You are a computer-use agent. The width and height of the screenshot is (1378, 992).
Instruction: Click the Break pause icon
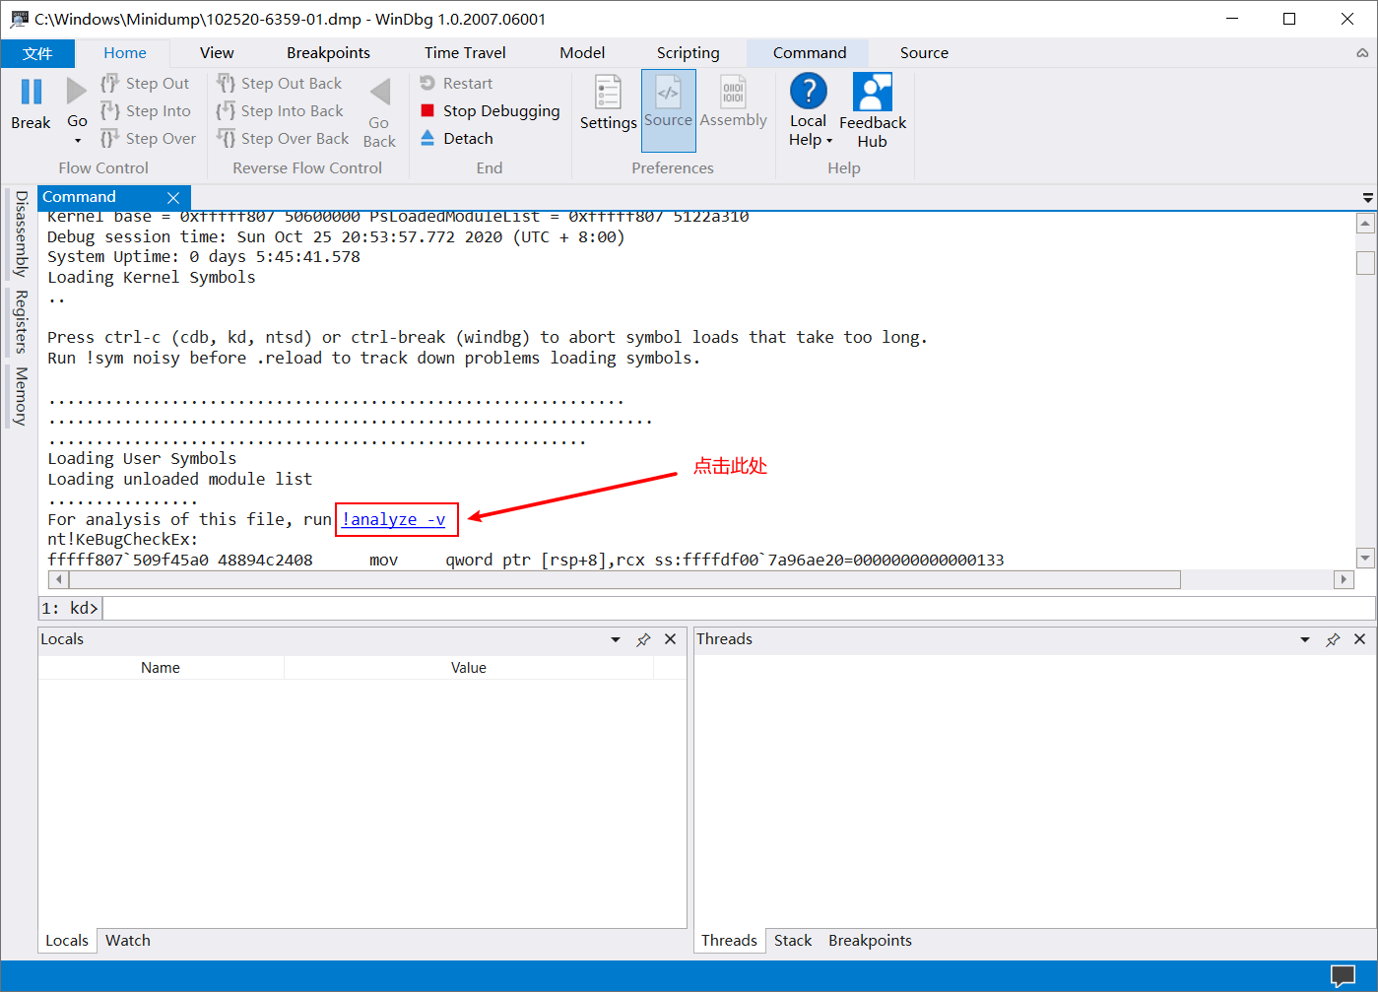click(x=32, y=92)
